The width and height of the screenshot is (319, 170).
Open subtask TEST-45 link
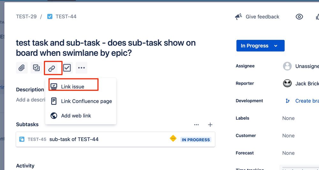[37, 139]
